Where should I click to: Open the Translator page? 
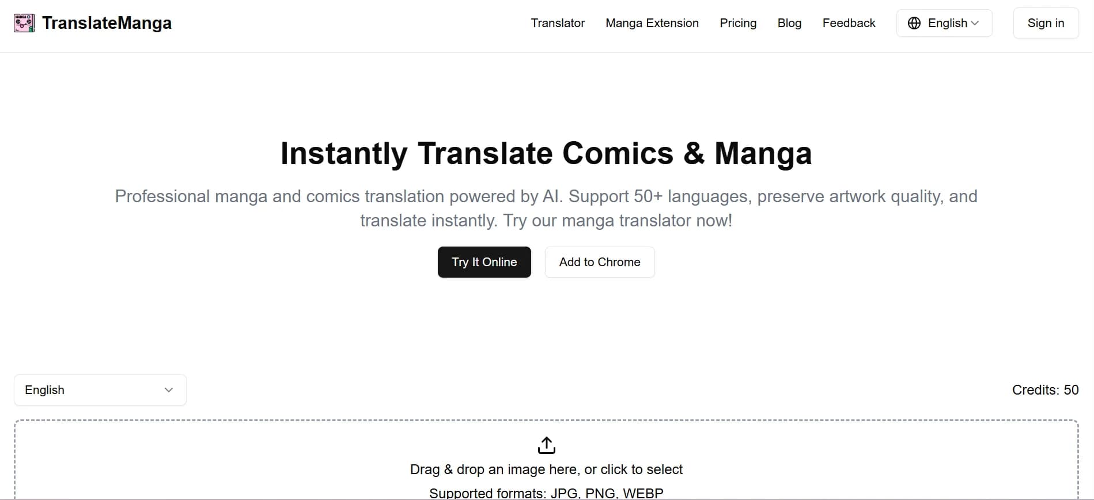[557, 23]
